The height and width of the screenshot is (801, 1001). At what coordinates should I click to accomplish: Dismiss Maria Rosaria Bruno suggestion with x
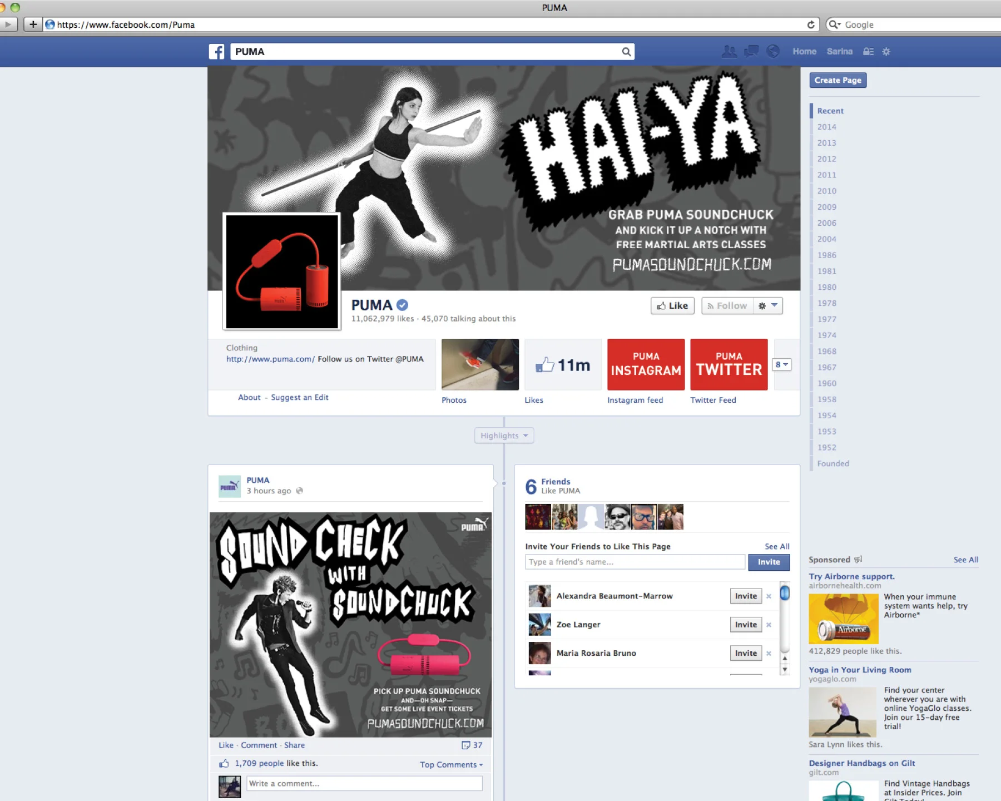(769, 653)
